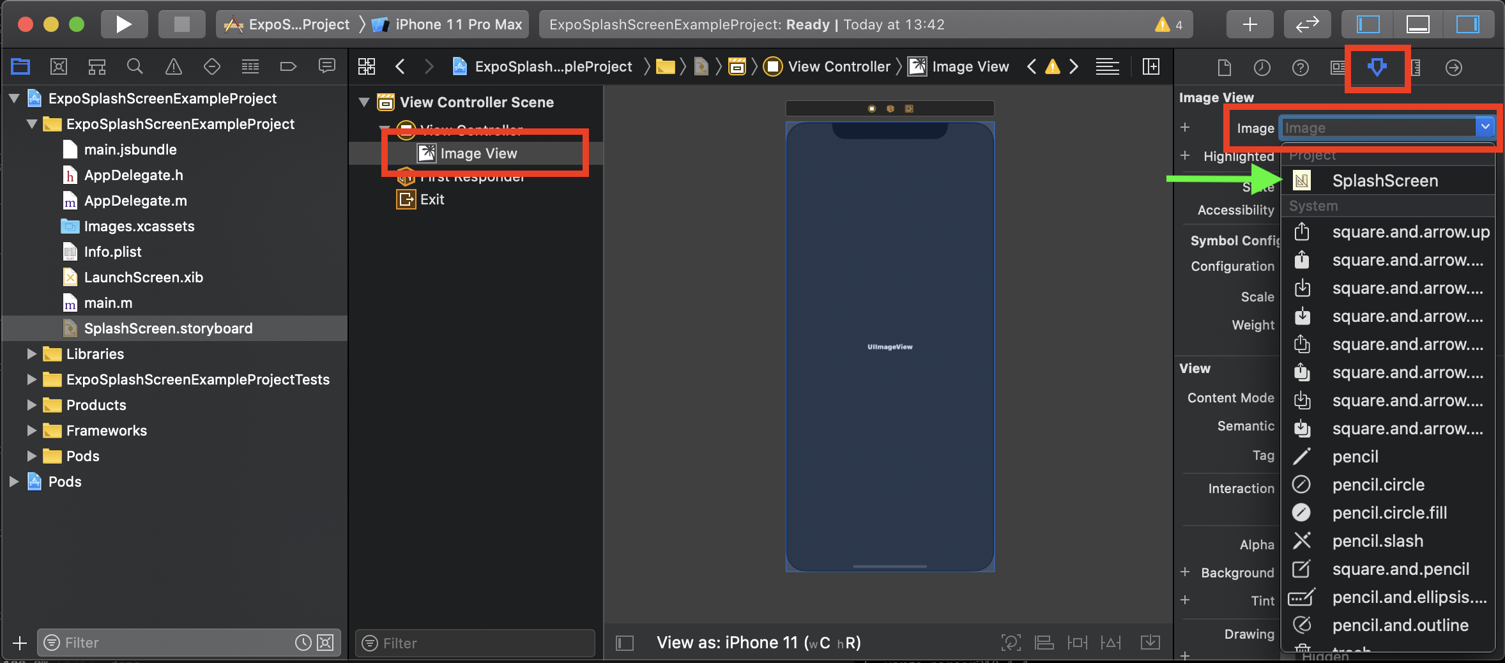Collapse the ExpoSplashScreenExampleProject root project
Screen dimensions: 1505x663
(14, 98)
